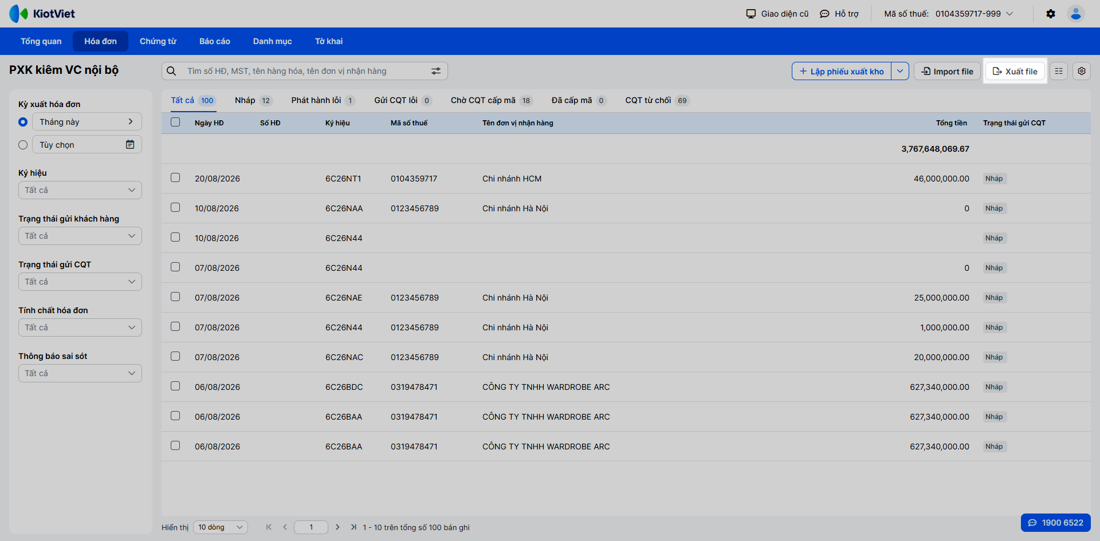The height and width of the screenshot is (541, 1100).
Task: Click the KiotViet logo
Action: pyautogui.click(x=42, y=14)
